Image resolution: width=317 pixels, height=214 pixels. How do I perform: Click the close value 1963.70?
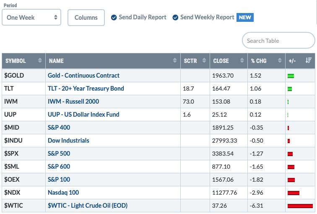223,76
